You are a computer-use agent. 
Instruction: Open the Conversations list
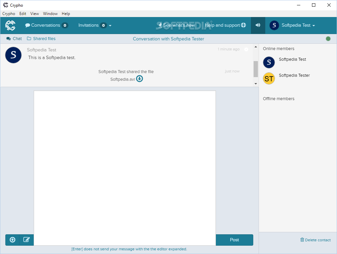[x=46, y=25]
